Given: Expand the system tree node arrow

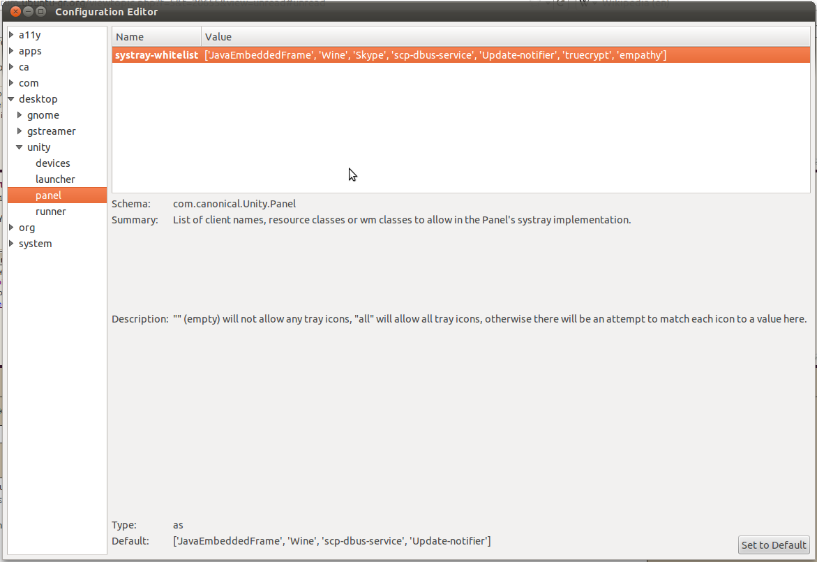Looking at the screenshot, I should (11, 244).
